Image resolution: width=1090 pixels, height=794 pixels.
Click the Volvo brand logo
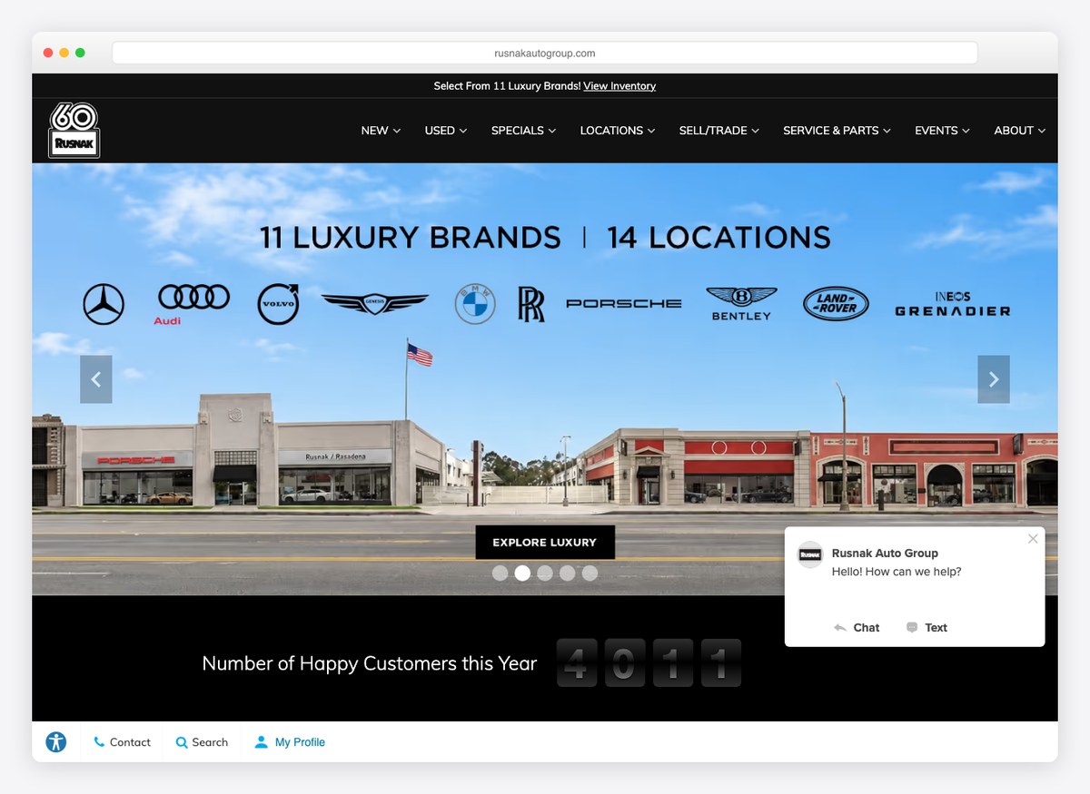pos(278,304)
